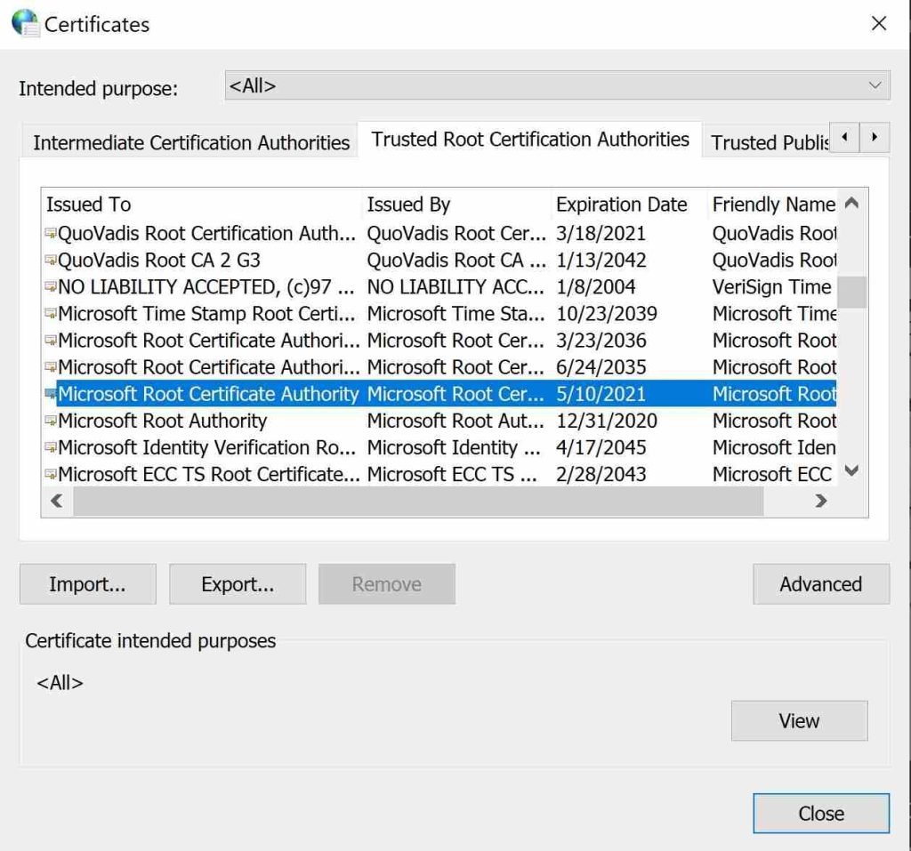Click certificate icon beside Microsoft Time Stamp Root
911x851 pixels.
pyautogui.click(x=51, y=314)
